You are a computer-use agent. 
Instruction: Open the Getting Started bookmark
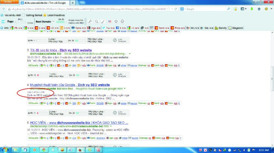pyautogui.click(x=32, y=15)
